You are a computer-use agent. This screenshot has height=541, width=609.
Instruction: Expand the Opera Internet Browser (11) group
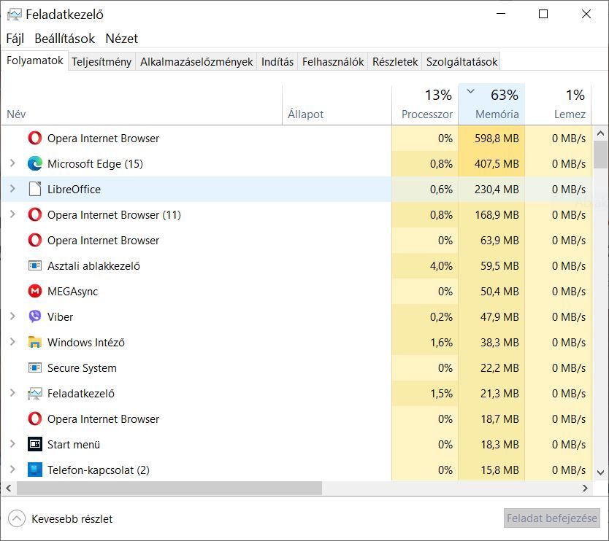tap(12, 214)
